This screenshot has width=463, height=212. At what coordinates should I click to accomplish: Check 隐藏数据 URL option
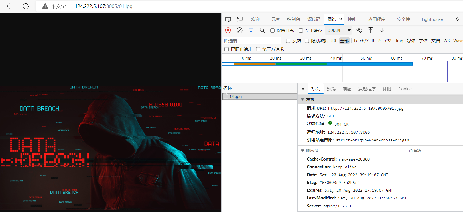pyautogui.click(x=307, y=41)
